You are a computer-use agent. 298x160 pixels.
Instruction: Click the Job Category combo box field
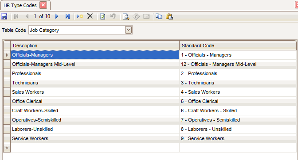point(80,30)
